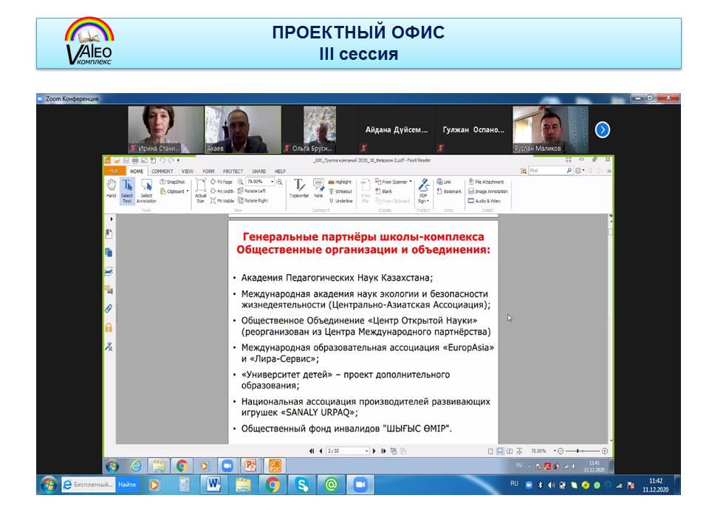Open the Windows Start menu on the bottom taskbar

[49, 485]
